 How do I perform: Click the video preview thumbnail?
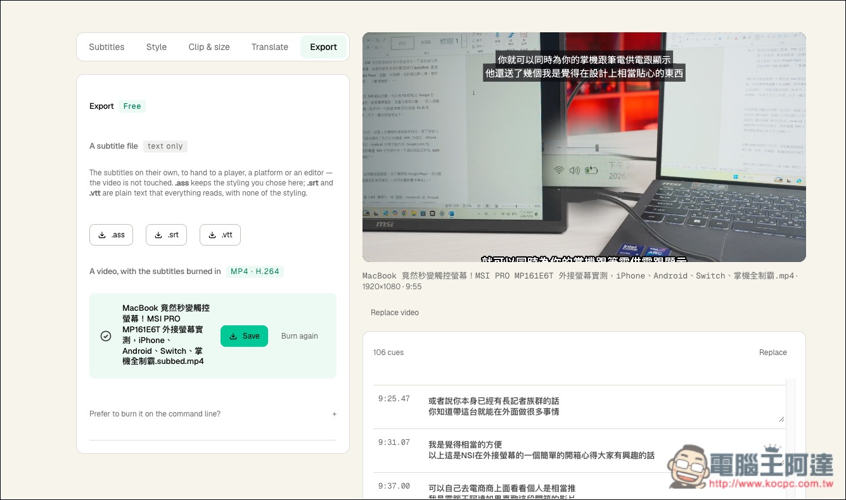pyautogui.click(x=584, y=147)
